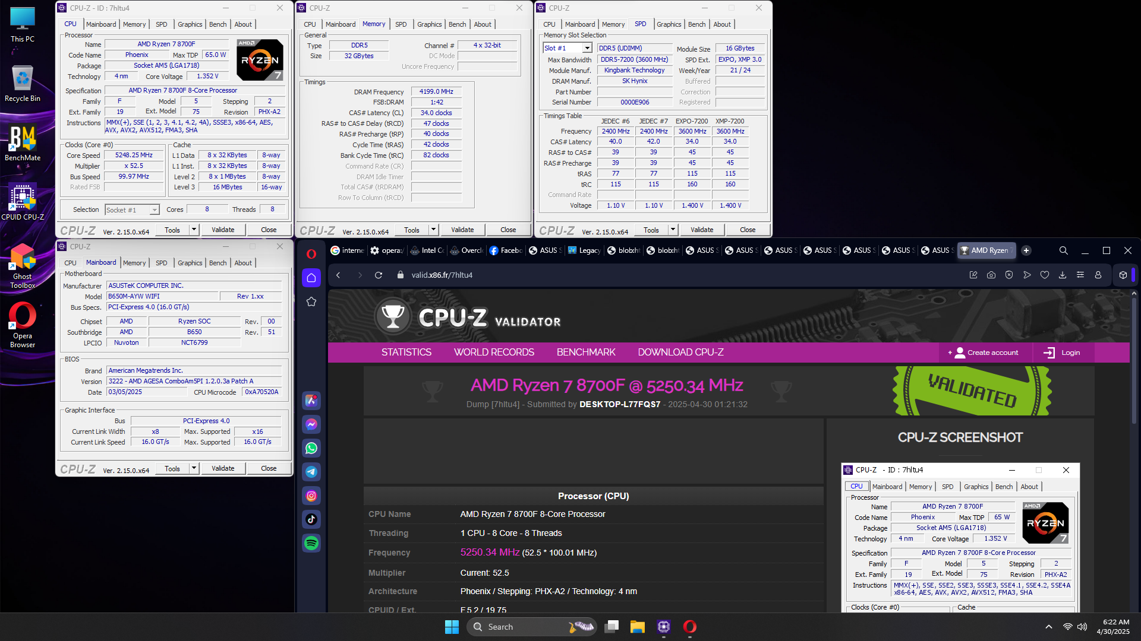Open the Ghost Toolbox desktop icon
This screenshot has width=1141, height=641.
23,266
